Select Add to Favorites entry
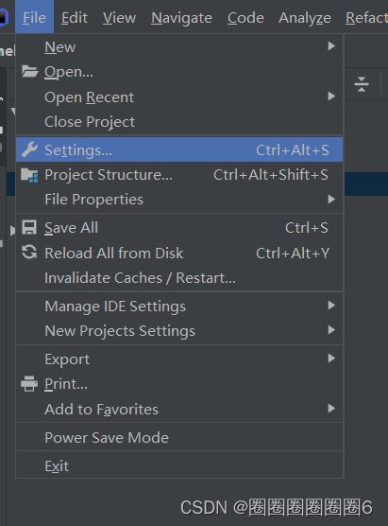 pyautogui.click(x=179, y=410)
